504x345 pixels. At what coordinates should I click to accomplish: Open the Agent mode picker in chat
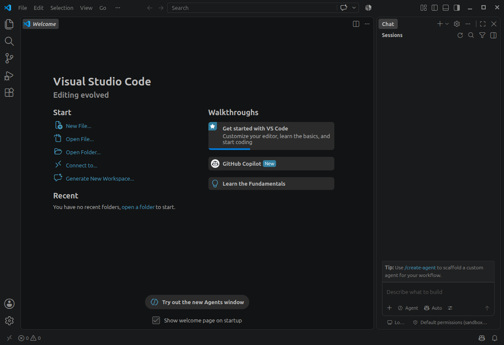408,308
